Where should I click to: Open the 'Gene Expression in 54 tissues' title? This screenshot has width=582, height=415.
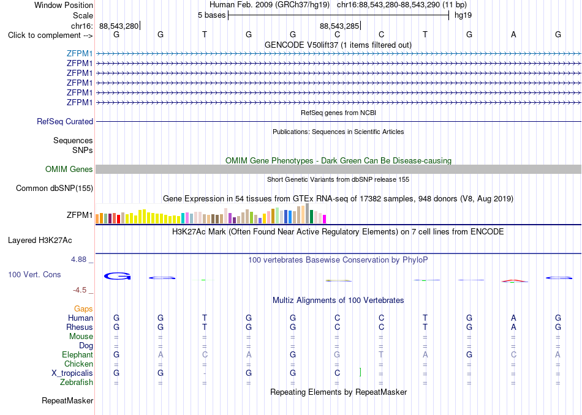pyautogui.click(x=338, y=199)
